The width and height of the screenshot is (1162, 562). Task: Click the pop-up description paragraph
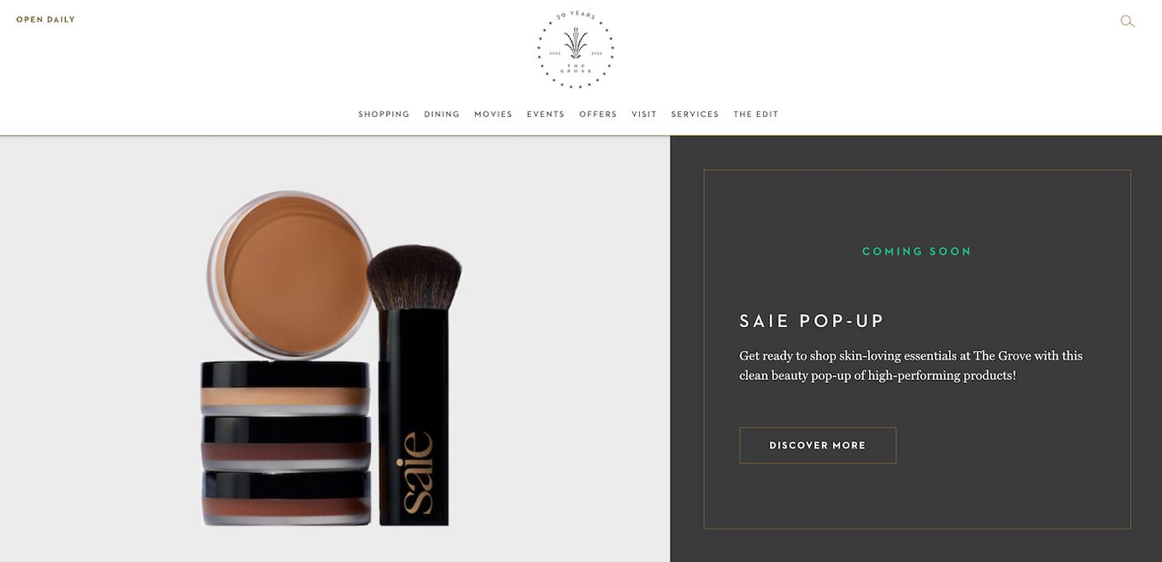click(x=911, y=366)
